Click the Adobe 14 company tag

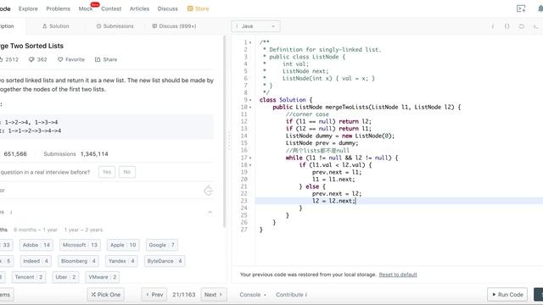36,245
